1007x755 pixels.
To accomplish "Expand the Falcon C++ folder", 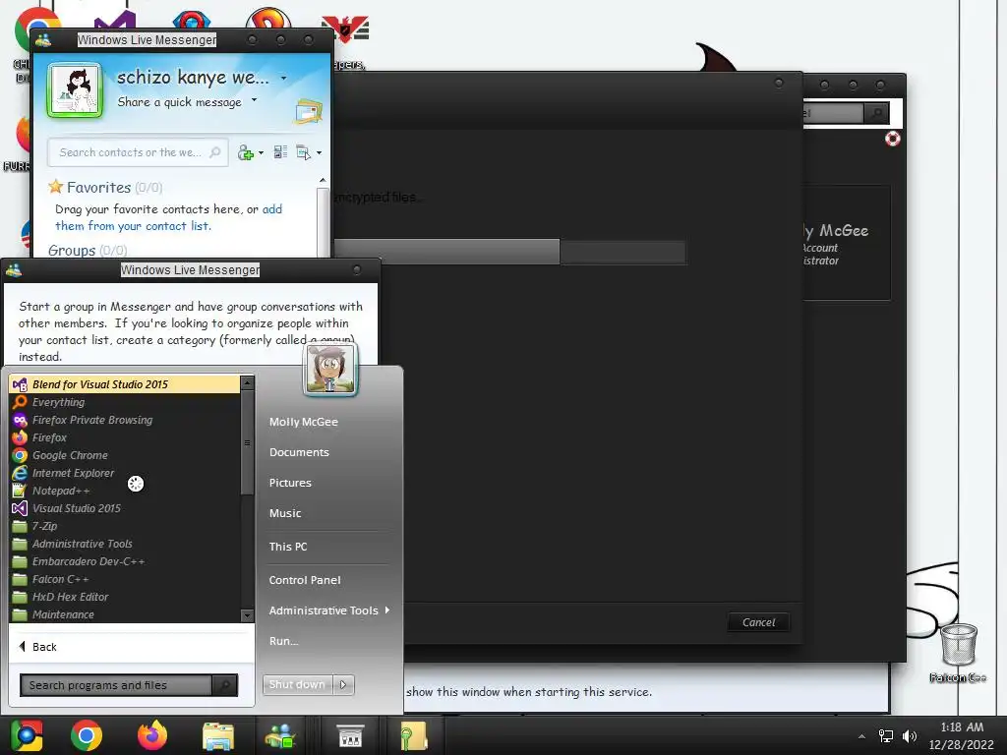I will 125,578.
